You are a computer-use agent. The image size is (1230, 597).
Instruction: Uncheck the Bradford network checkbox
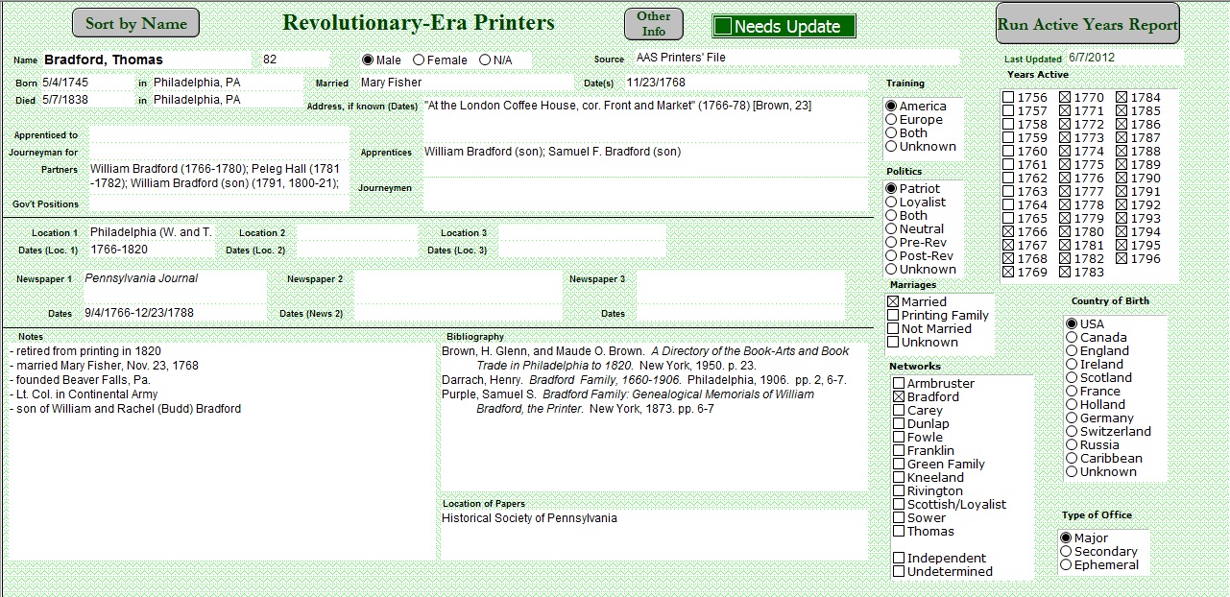point(899,397)
